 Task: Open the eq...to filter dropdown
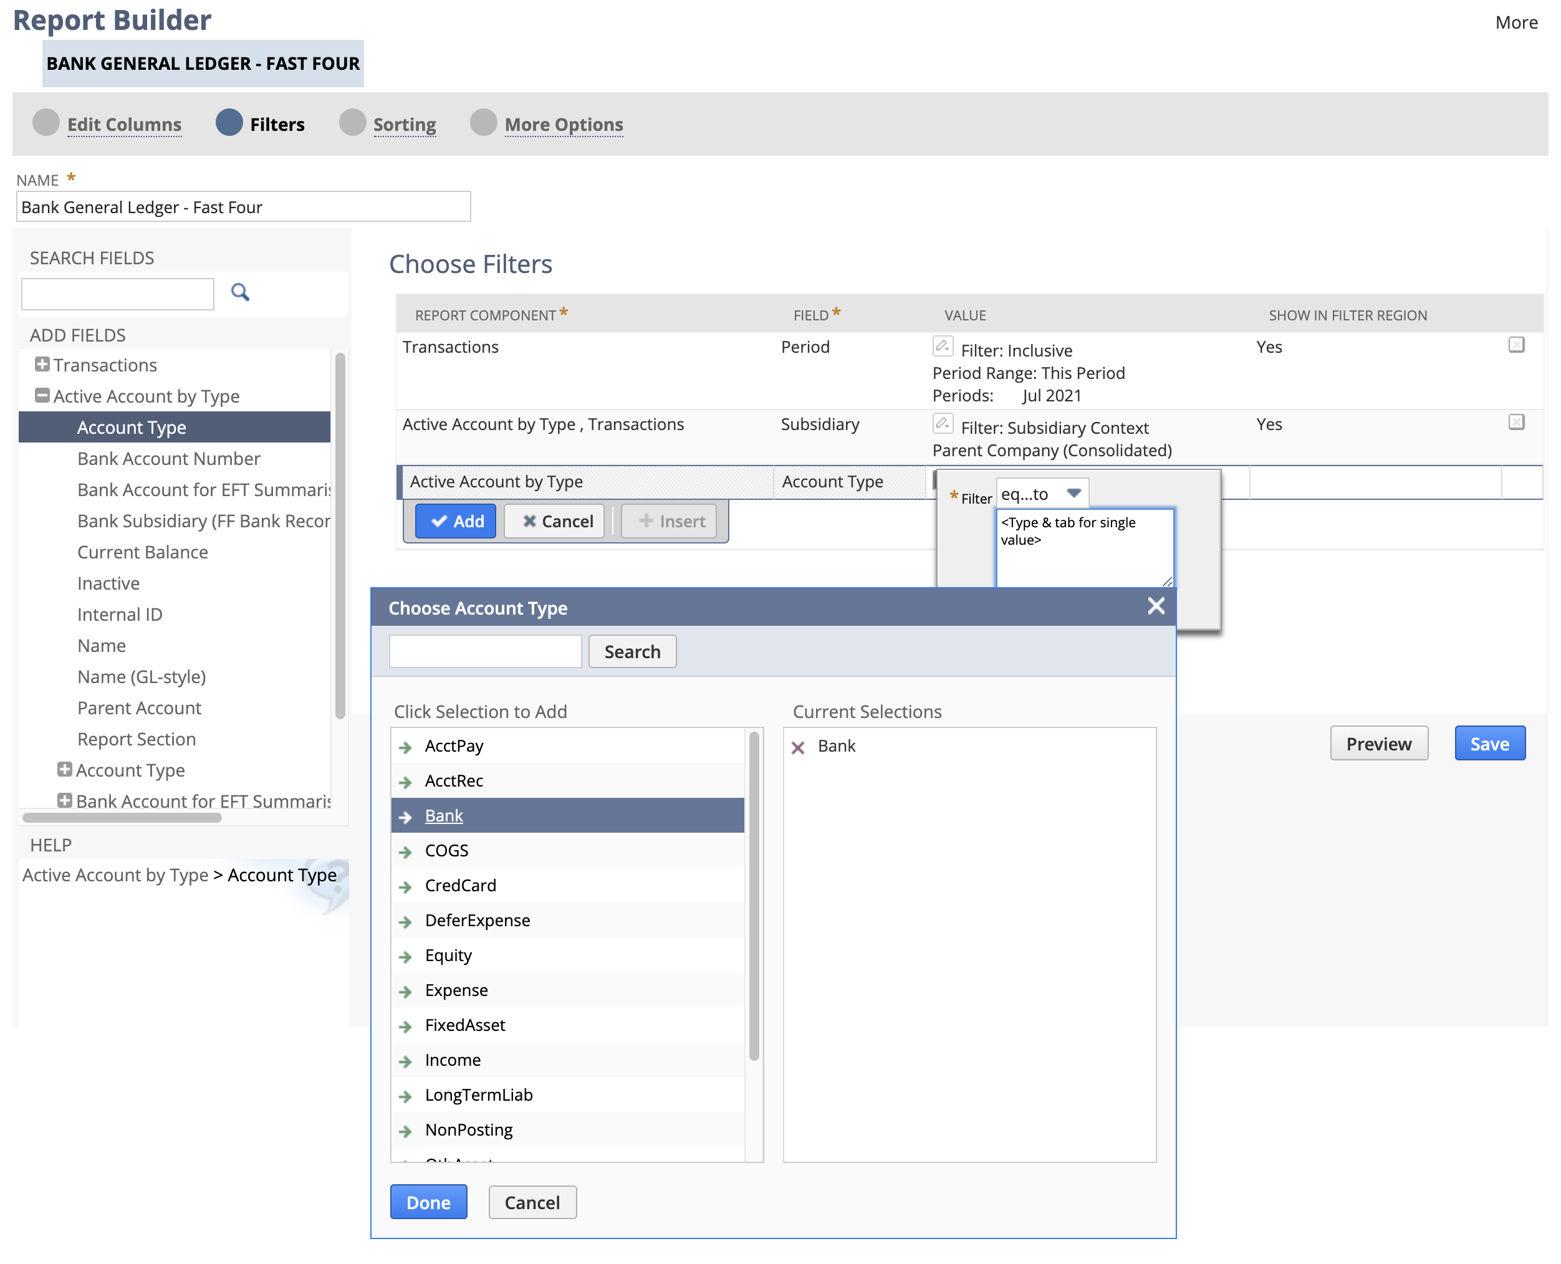click(1074, 493)
